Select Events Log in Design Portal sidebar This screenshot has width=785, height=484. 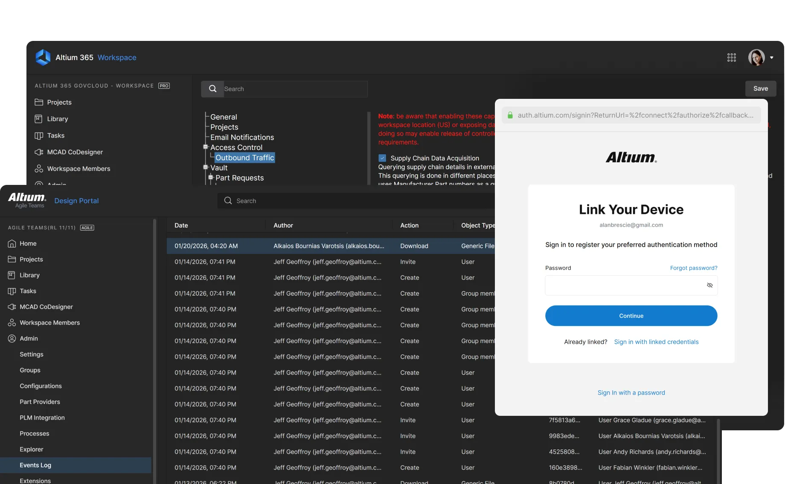point(76,465)
